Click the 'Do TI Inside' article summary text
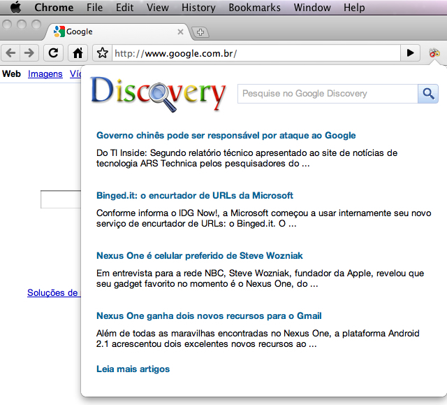Viewport: 447px width, 405px height. pos(247,158)
